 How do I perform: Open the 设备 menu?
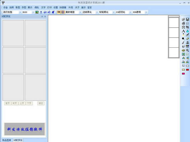[5, 7]
